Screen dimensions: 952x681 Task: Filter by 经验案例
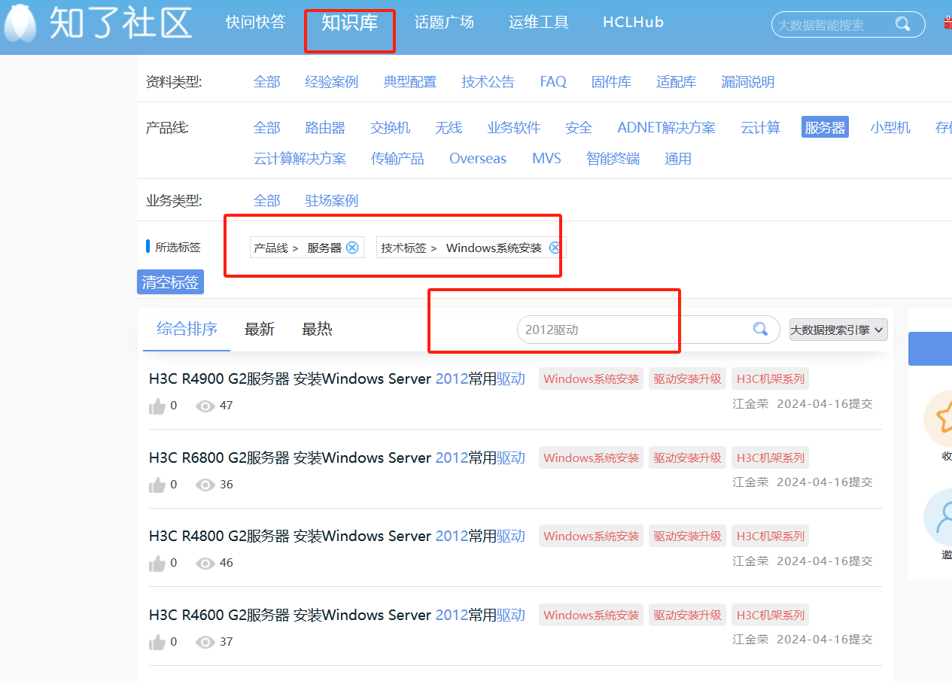click(332, 82)
